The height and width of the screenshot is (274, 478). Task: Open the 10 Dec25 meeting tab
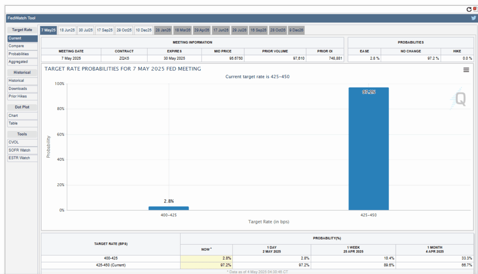pos(143,30)
